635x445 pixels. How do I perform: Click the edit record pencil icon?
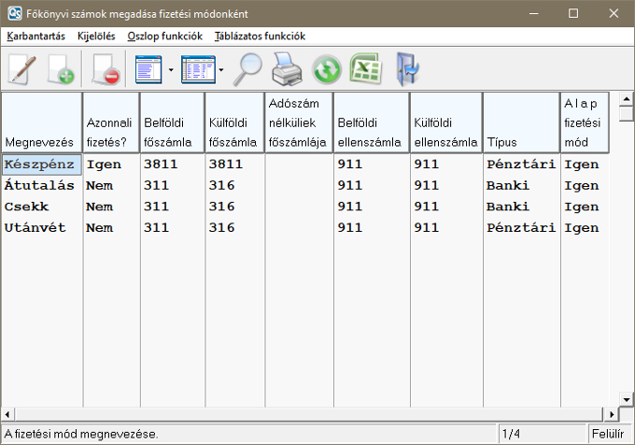click(21, 69)
